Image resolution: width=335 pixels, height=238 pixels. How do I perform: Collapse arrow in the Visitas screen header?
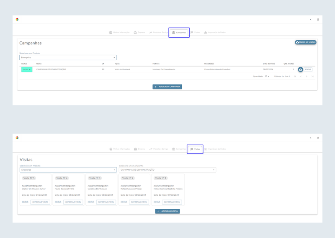(311, 138)
